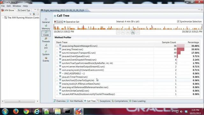Click second JVM Browser toolbar icon
Viewport: 204px width, 115px height.
click(x=34, y=14)
